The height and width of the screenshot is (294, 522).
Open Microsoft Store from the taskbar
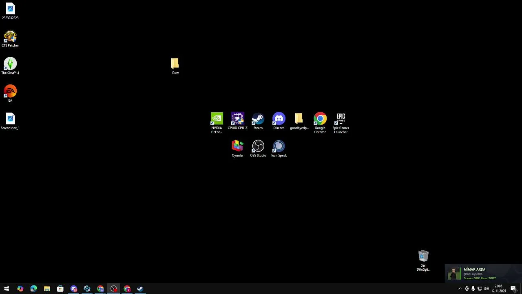[60, 289]
